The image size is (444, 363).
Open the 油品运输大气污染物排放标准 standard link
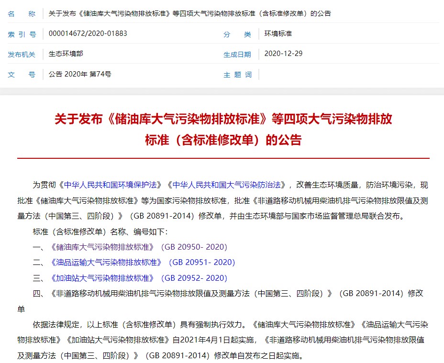pos(106,263)
